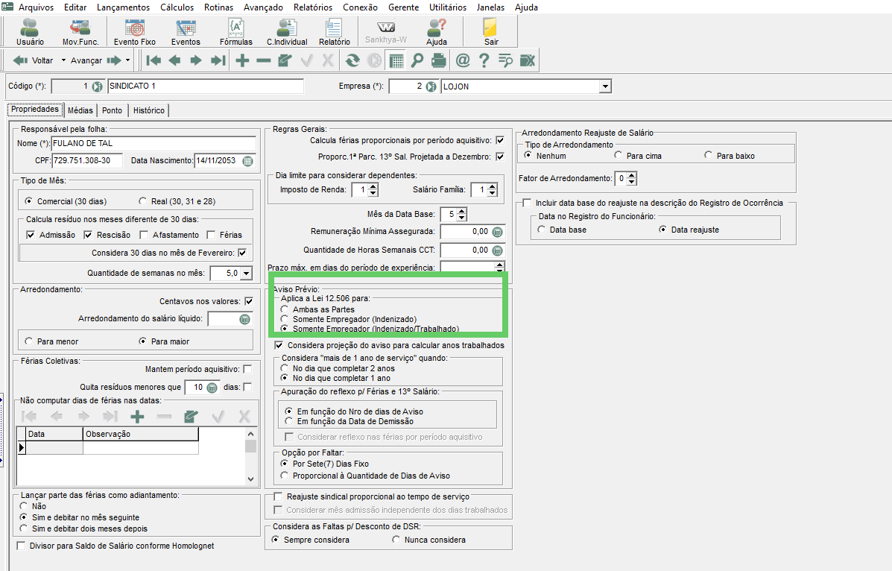Click the @ email icon
Viewport: 892px width, 571px height.
click(463, 60)
